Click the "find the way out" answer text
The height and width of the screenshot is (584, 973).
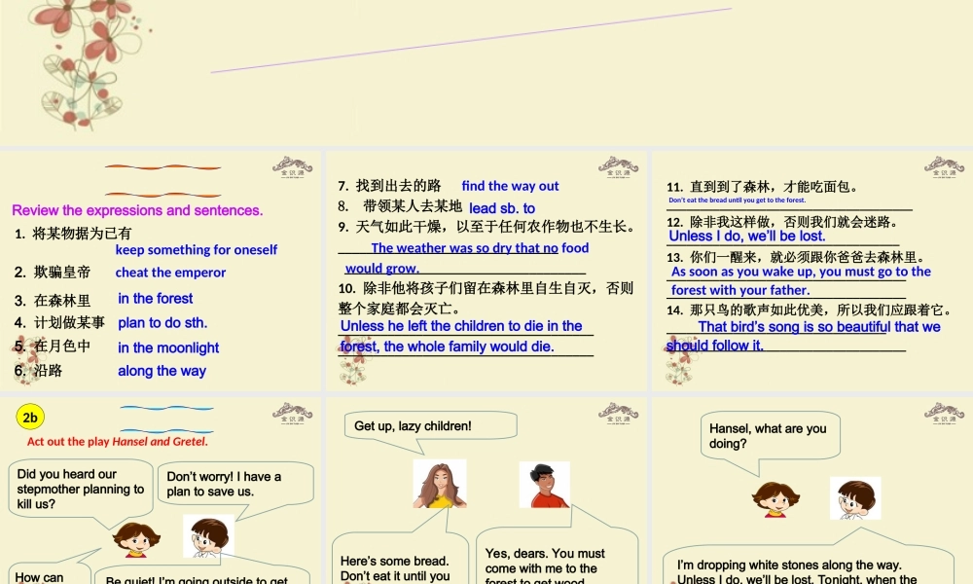point(510,186)
